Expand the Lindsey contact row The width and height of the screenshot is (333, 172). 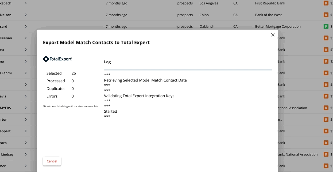point(26,154)
